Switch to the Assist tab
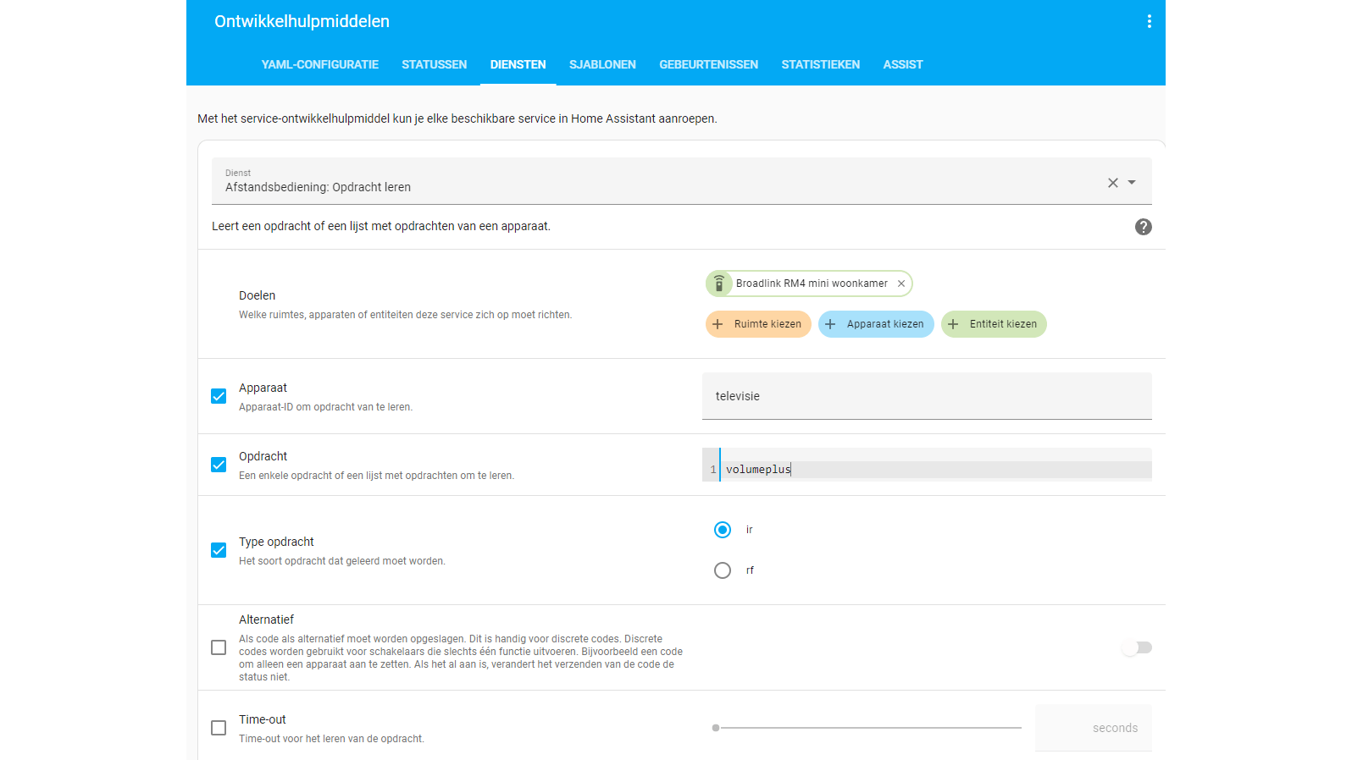The image size is (1352, 760). 903,64
